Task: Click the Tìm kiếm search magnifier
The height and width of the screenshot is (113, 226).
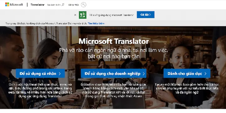Action: 63,5
